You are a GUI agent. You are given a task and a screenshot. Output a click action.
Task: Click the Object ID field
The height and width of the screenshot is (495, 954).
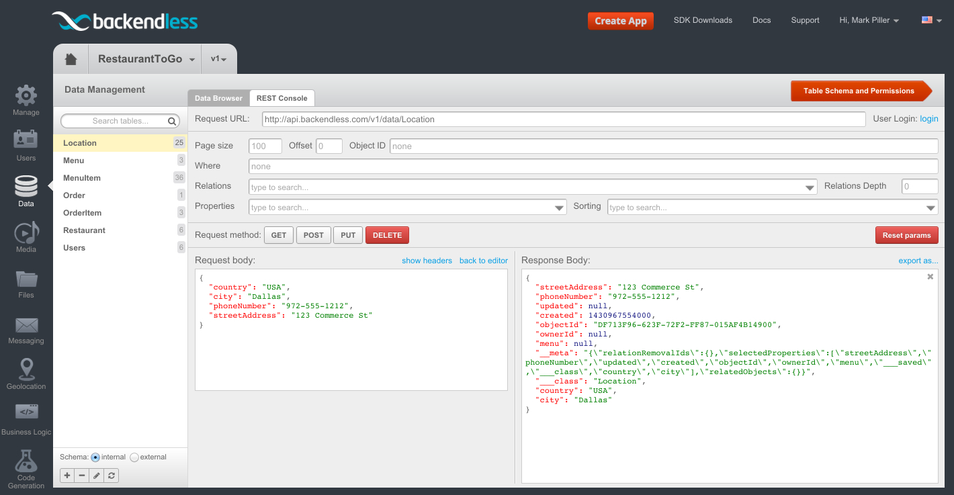point(663,146)
